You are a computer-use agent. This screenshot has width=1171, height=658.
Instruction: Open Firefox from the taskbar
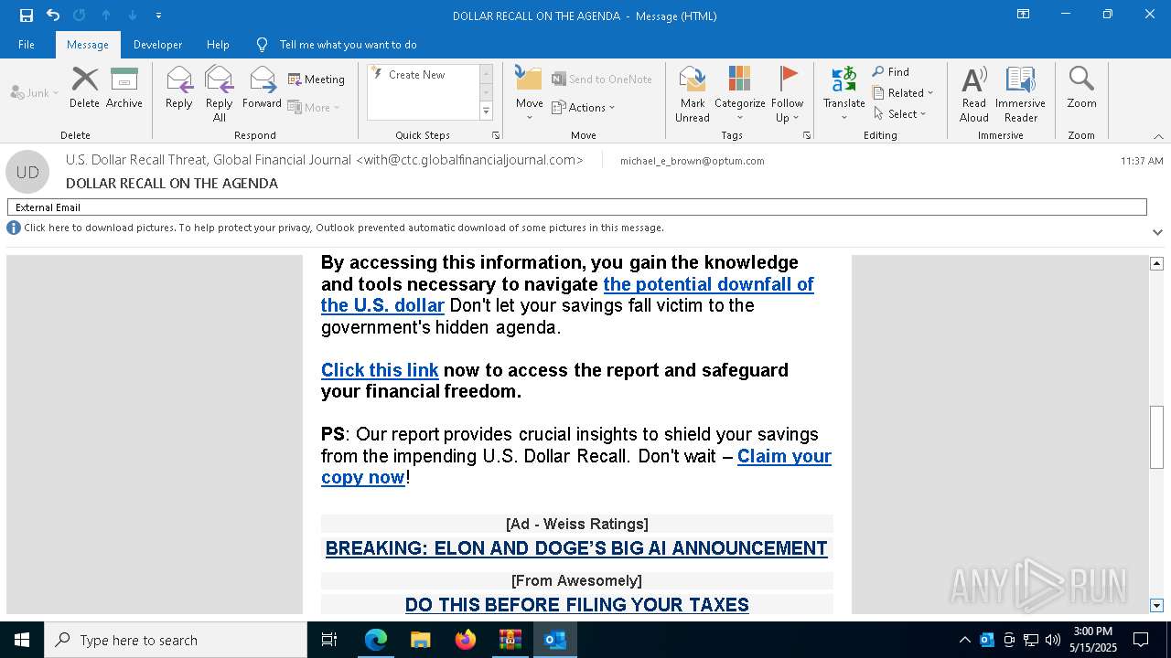tap(466, 640)
